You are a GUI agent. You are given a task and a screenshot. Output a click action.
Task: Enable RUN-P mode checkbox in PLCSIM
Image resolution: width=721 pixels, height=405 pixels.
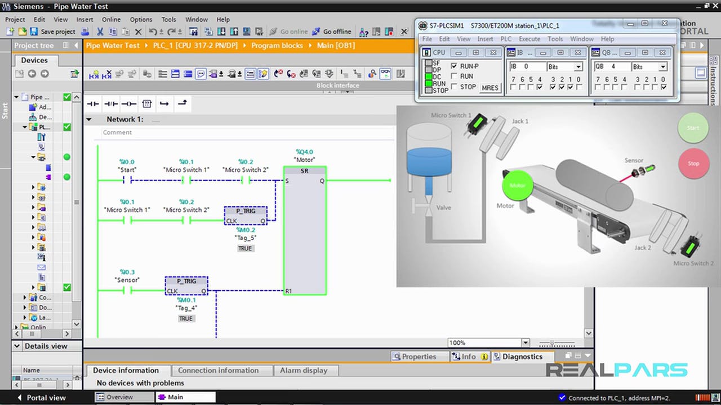click(x=454, y=66)
